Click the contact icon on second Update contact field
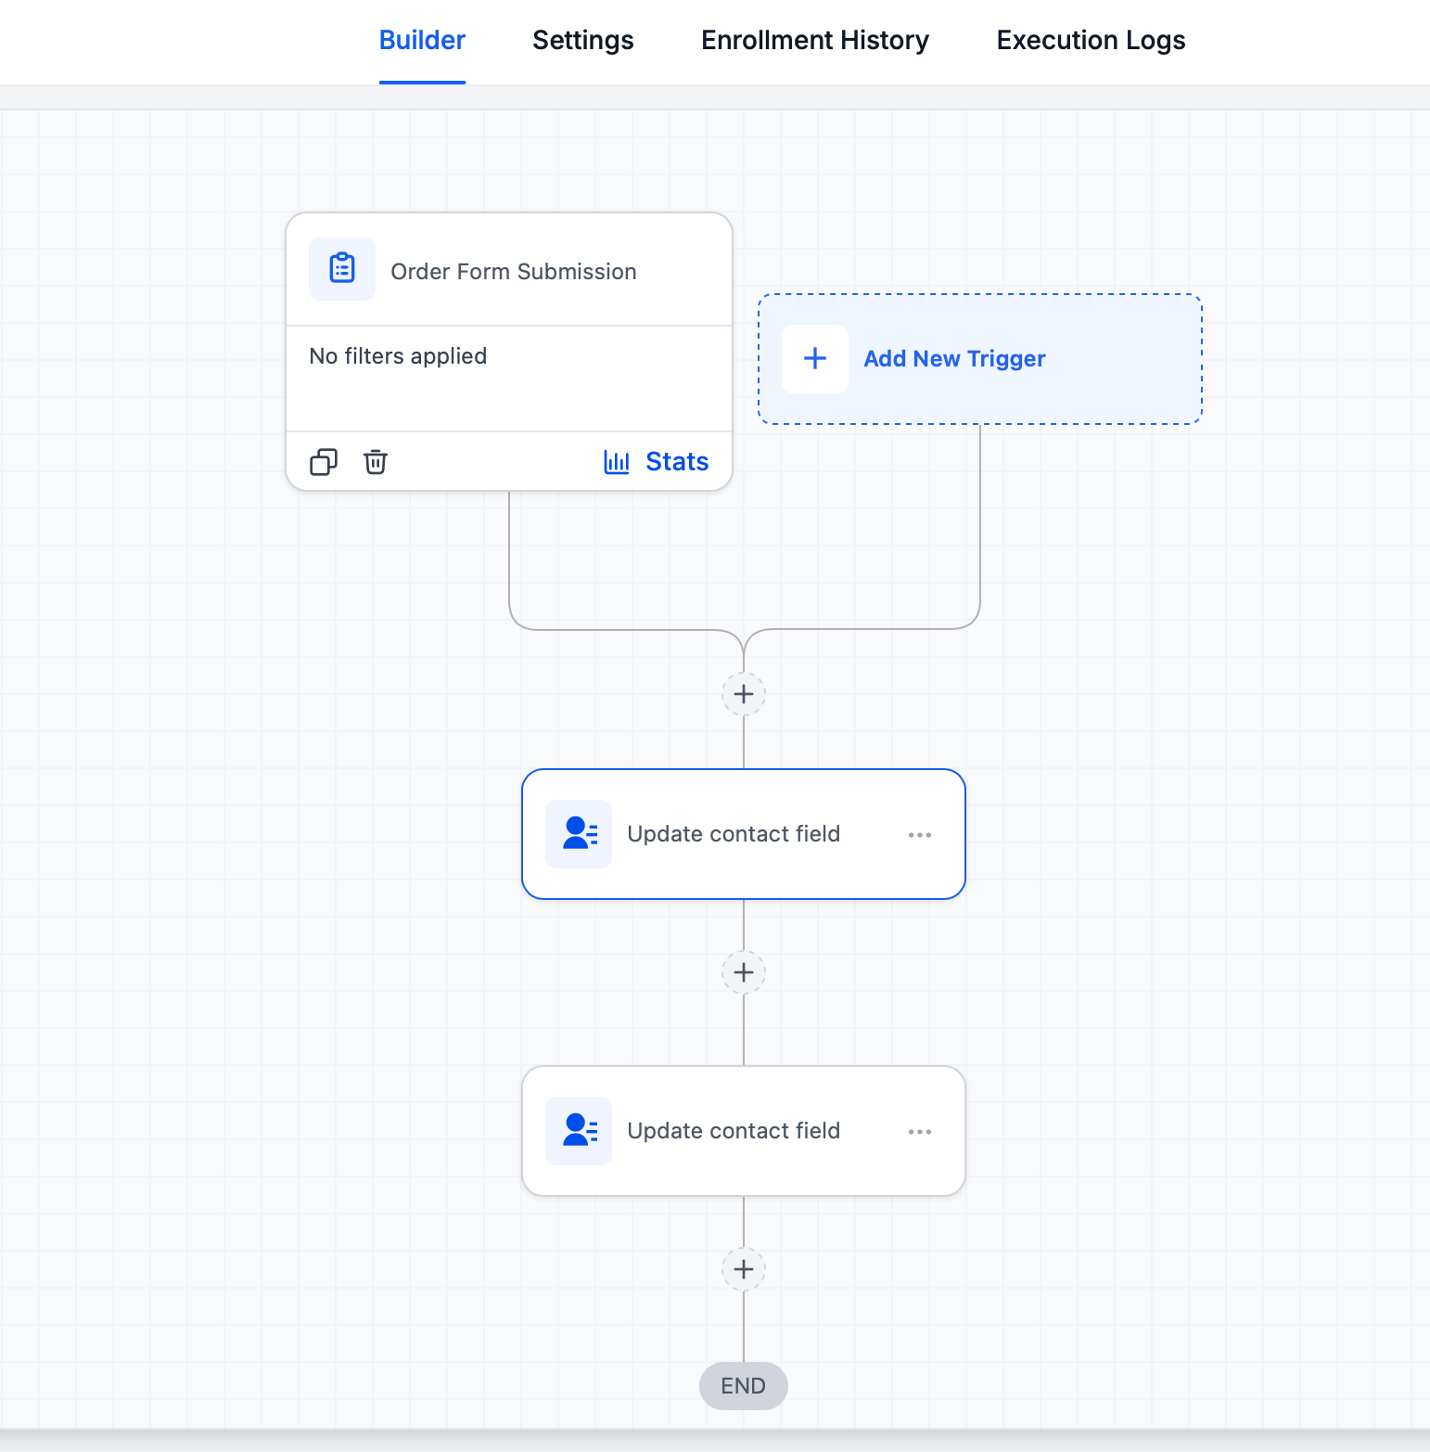The height and width of the screenshot is (1452, 1430). coord(579,1131)
